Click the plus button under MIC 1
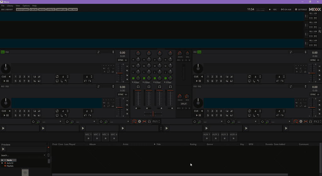The width and height of the screenshot is (322, 176). pyautogui.click(x=88, y=139)
